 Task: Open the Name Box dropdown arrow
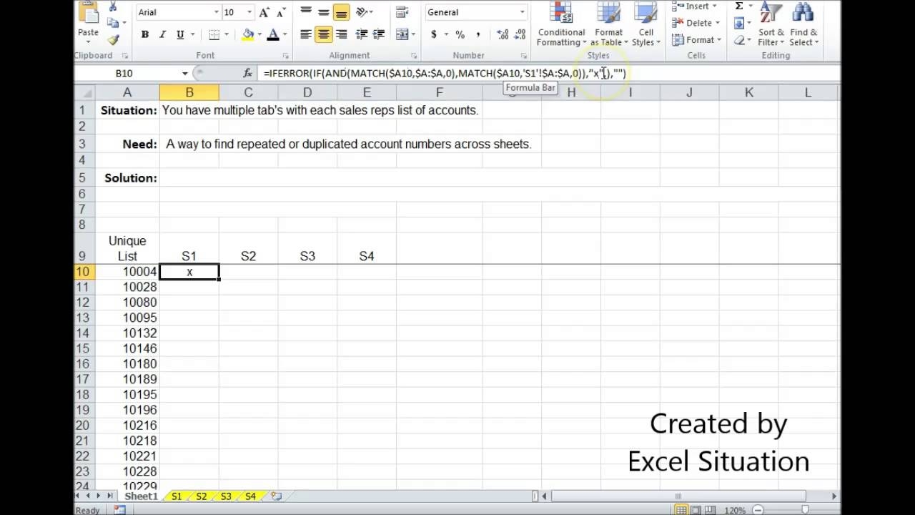[184, 73]
